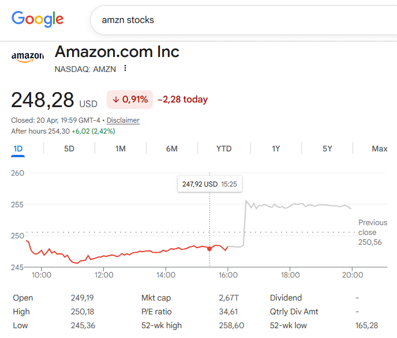This screenshot has height=338, width=397.
Task: Click the red marker dot on the chart
Action: [209, 248]
